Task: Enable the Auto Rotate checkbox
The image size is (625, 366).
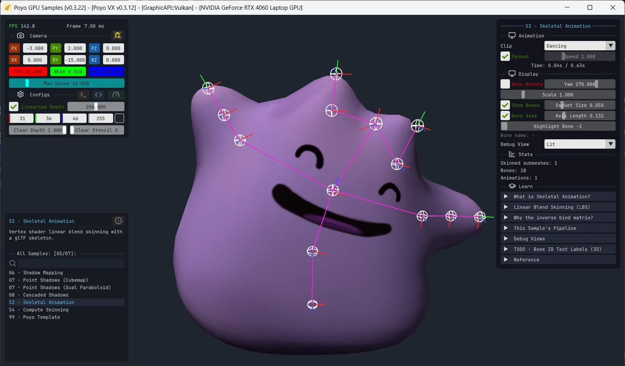Action: point(505,84)
